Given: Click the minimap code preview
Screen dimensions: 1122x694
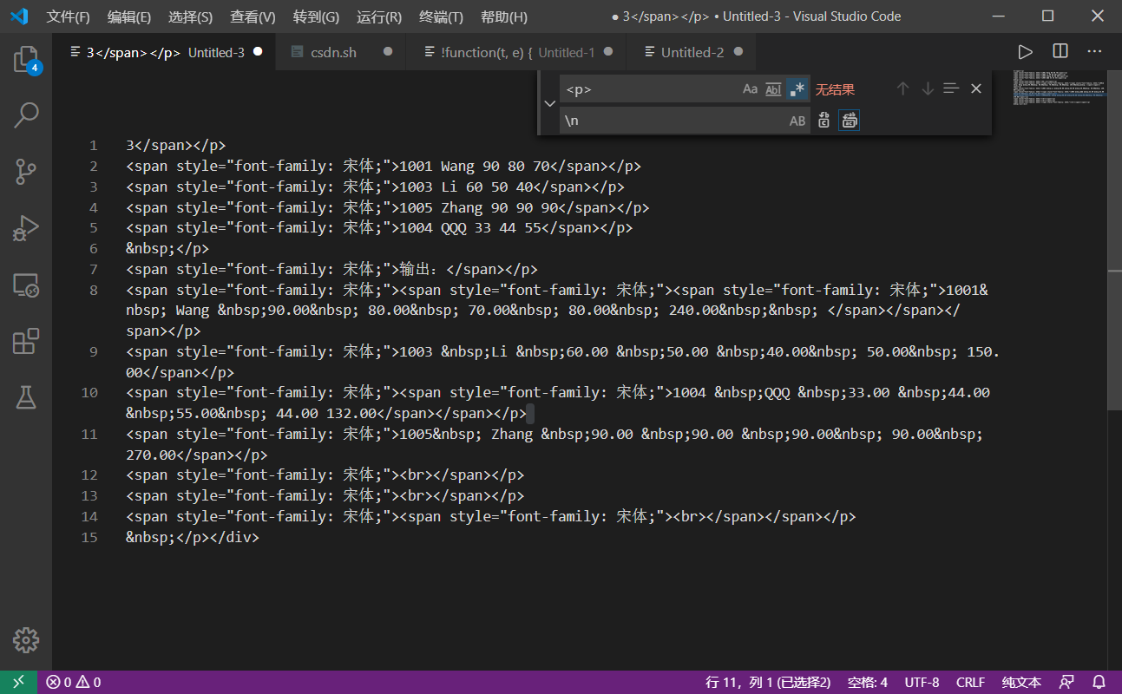Looking at the screenshot, I should coord(1059,88).
